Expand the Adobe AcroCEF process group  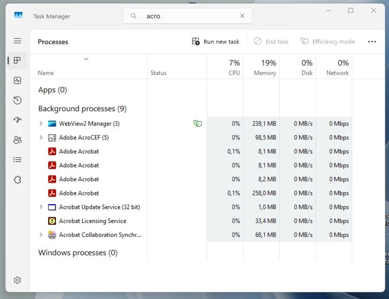tap(41, 137)
